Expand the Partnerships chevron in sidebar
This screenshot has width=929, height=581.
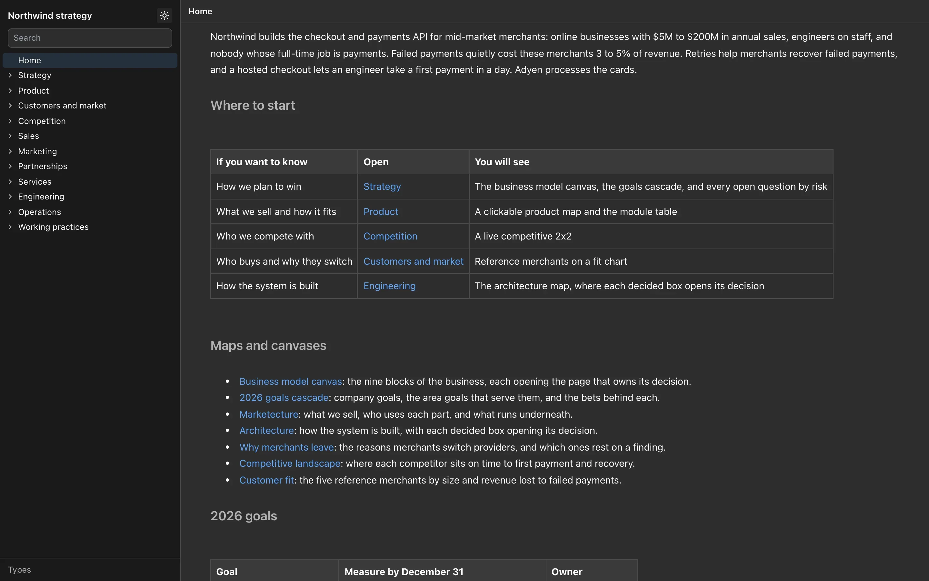[10, 166]
